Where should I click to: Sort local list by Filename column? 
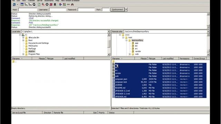[x=22, y=59]
